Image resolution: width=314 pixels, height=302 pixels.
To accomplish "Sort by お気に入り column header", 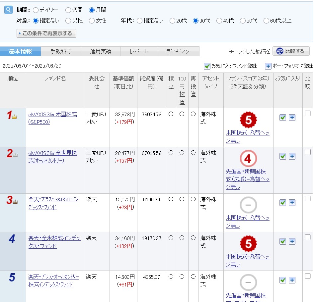I will tap(287, 78).
